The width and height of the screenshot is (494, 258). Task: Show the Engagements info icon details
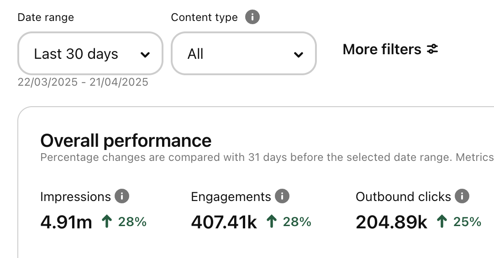pos(282,196)
